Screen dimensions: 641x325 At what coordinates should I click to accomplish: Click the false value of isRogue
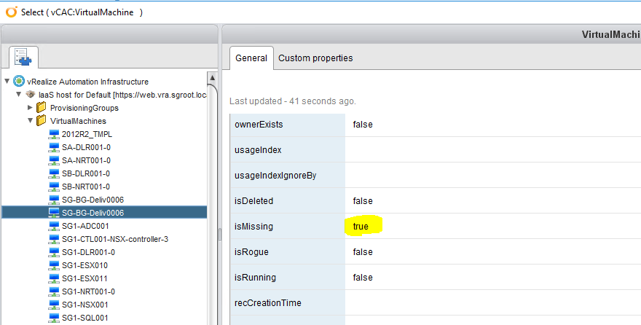(x=363, y=252)
